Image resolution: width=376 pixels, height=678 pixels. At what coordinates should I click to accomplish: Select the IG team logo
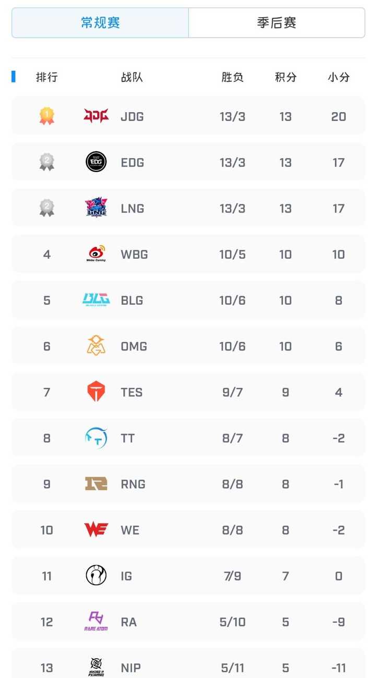96,575
